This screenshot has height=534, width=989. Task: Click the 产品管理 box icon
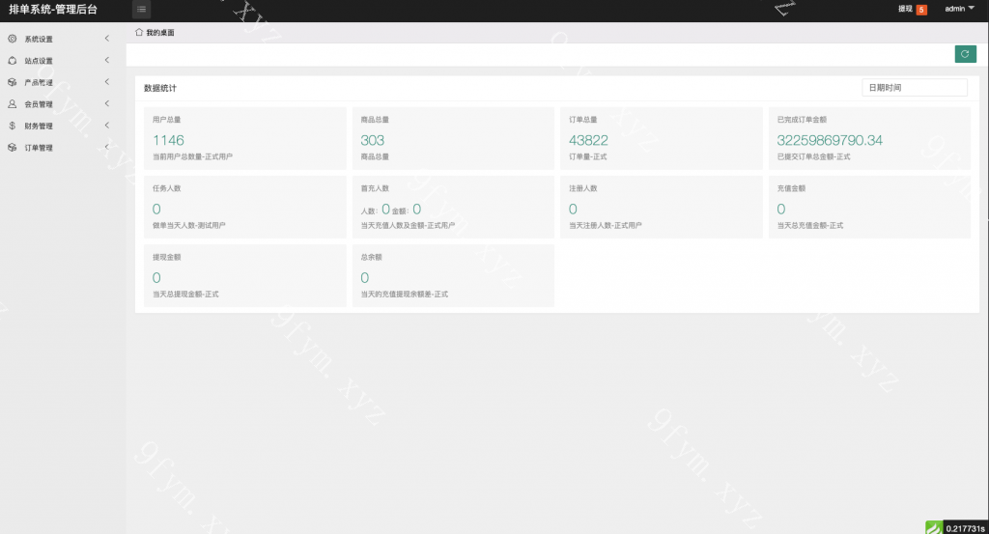pyautogui.click(x=12, y=82)
